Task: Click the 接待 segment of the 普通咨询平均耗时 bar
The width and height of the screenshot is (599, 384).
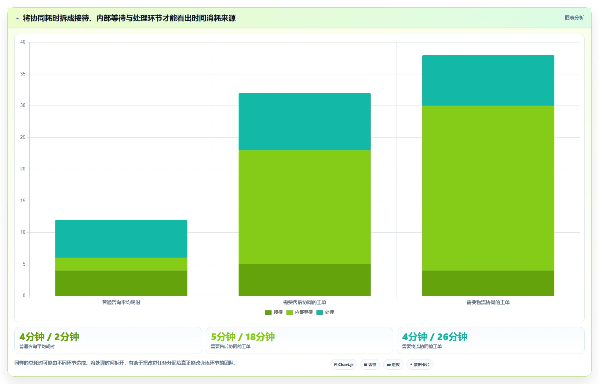Action: pyautogui.click(x=121, y=283)
